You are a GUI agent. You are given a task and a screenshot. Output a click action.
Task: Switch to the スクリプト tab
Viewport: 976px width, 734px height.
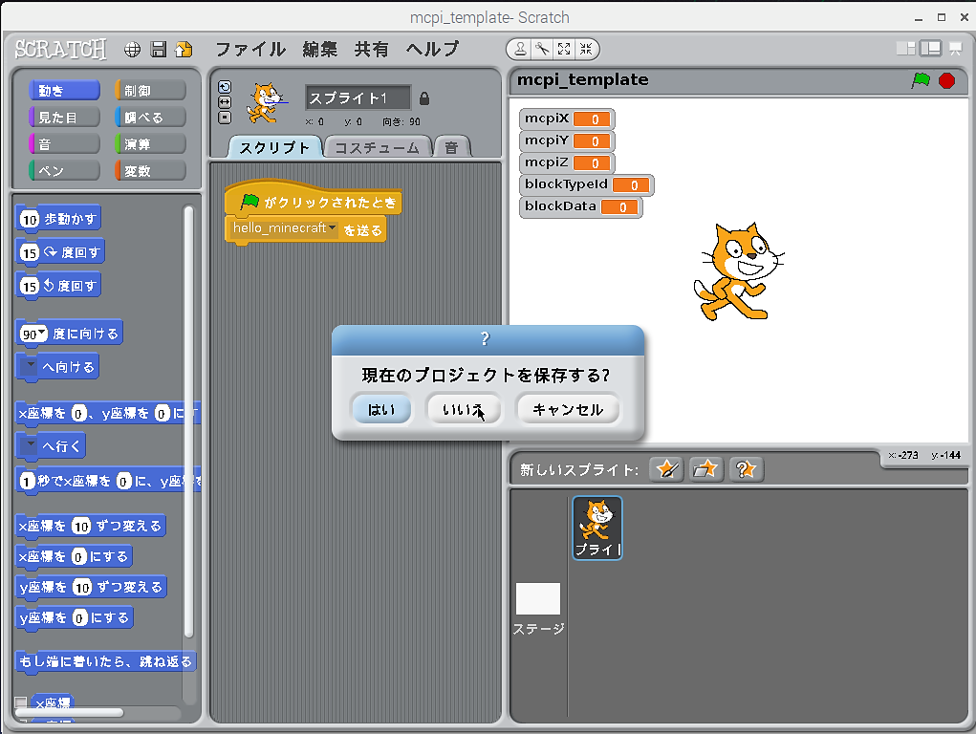(x=274, y=147)
